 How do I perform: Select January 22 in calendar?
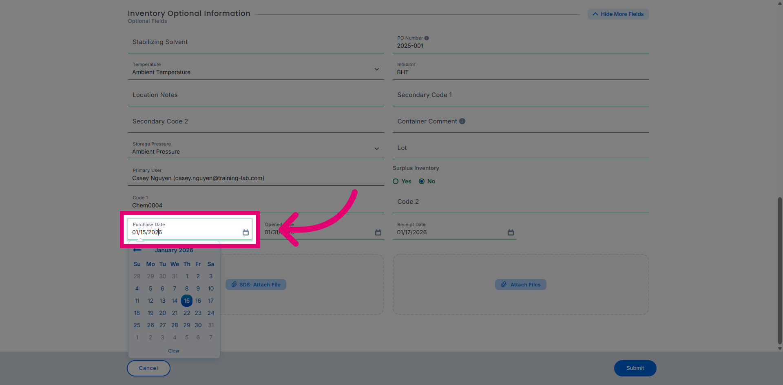(187, 313)
